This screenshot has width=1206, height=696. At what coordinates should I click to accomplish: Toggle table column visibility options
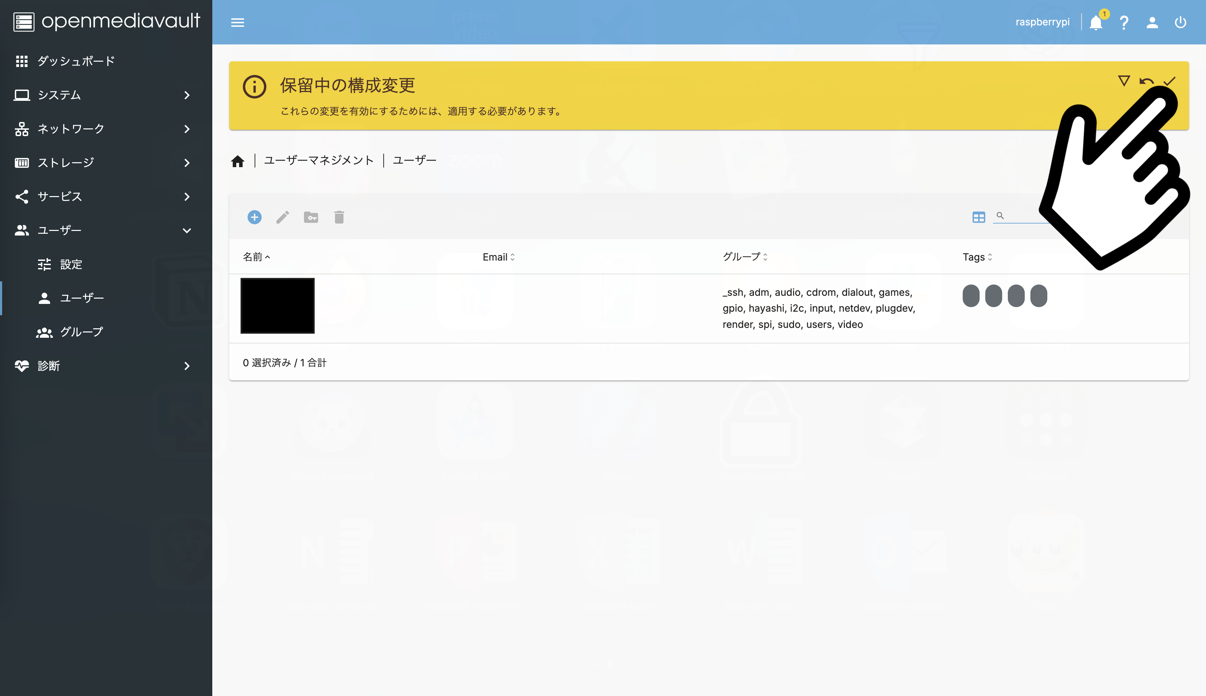click(979, 217)
